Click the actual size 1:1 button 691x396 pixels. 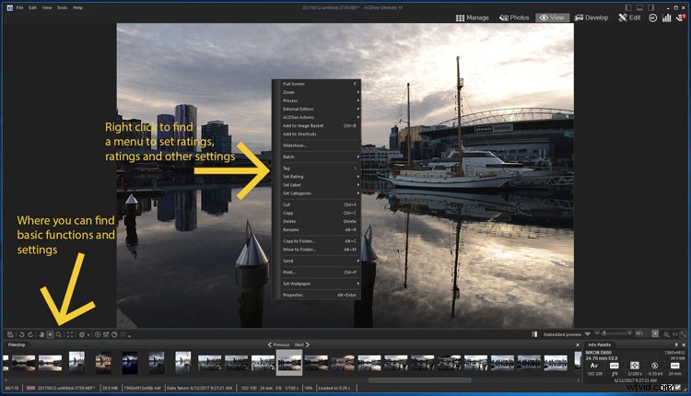[x=674, y=335]
